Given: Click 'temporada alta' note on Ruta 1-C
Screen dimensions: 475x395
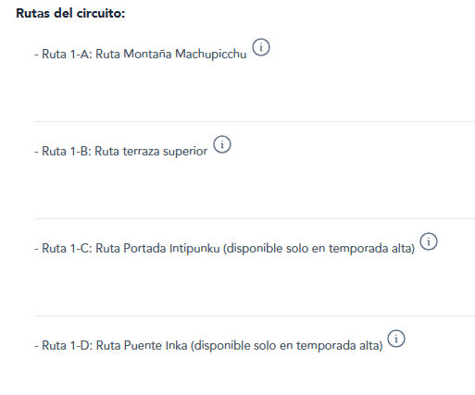Looking at the screenshot, I should 371,248.
